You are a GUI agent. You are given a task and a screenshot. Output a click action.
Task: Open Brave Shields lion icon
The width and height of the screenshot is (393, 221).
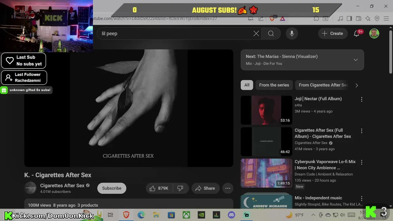pos(272,18)
